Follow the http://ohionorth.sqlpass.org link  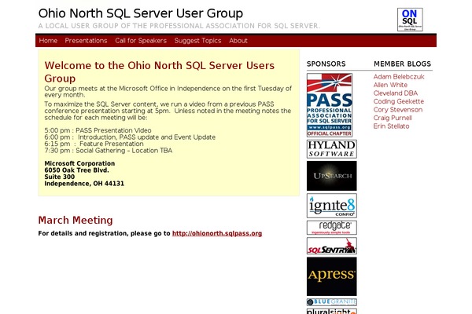[217, 233]
